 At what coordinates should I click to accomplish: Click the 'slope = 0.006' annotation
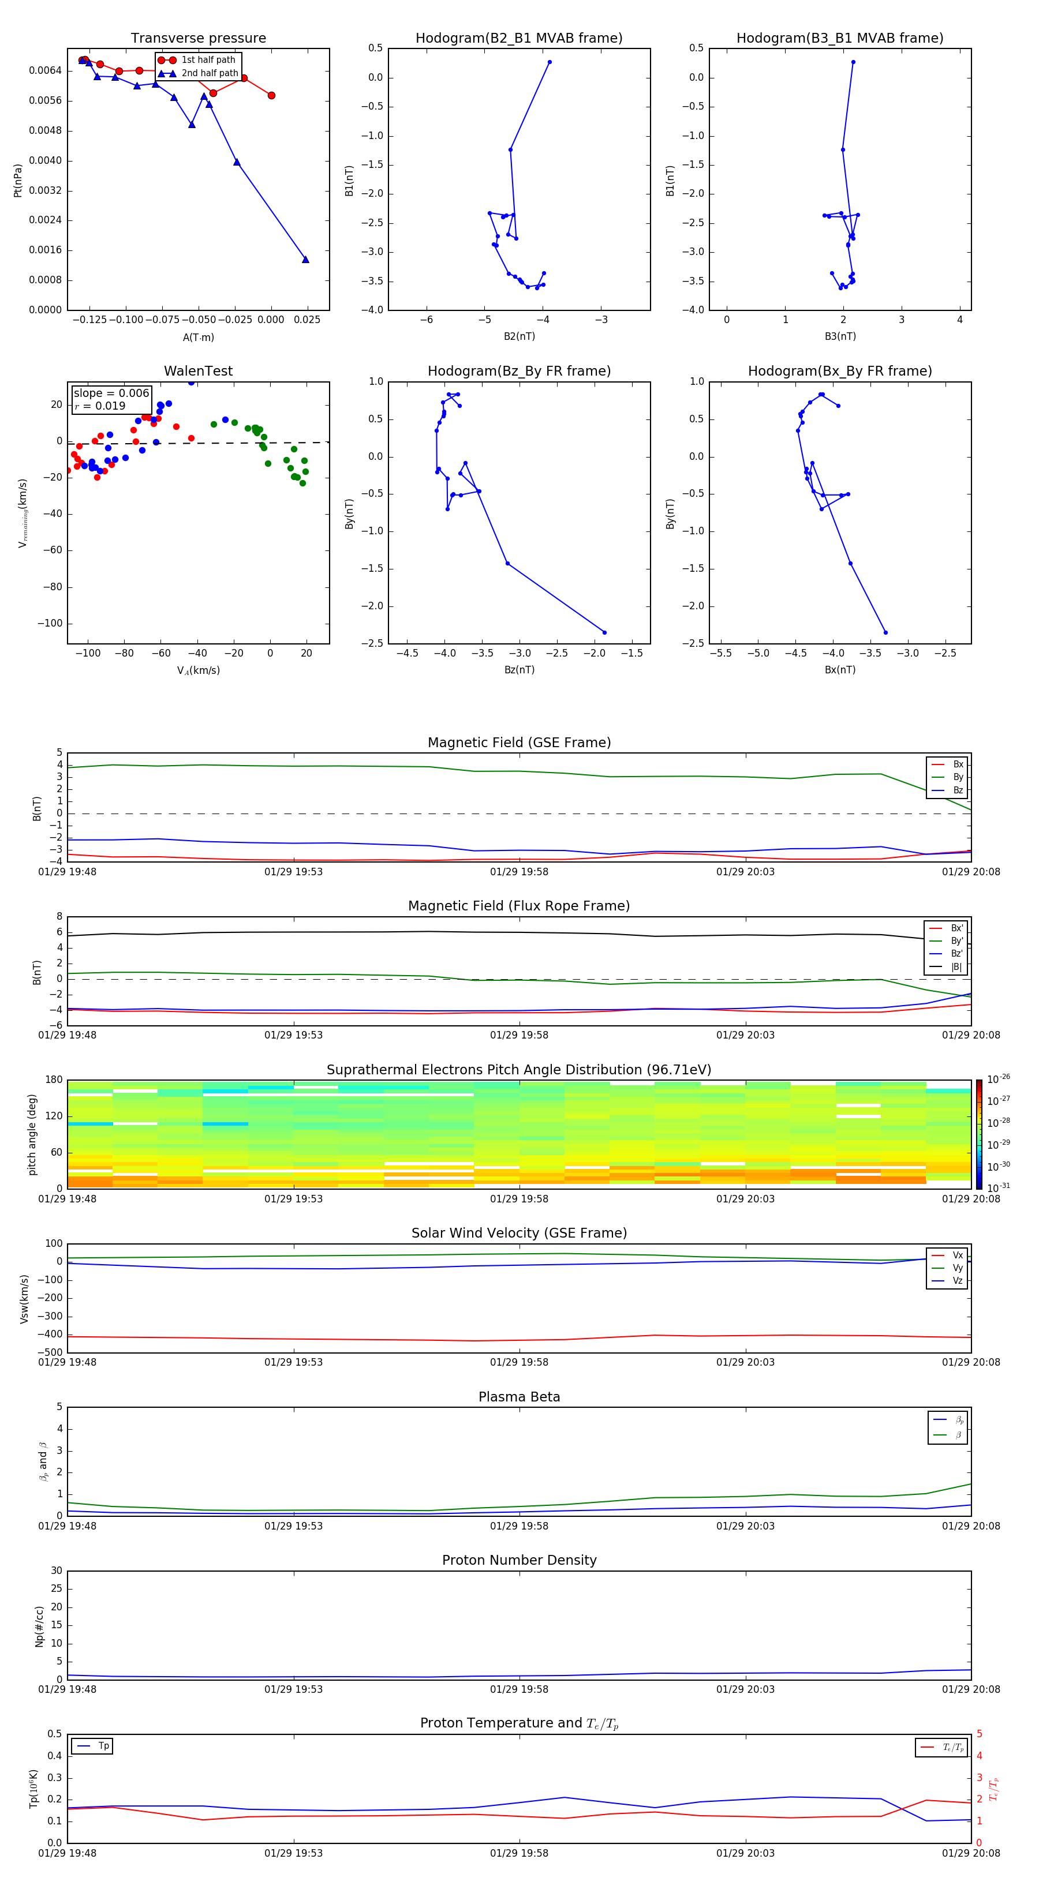click(x=111, y=393)
